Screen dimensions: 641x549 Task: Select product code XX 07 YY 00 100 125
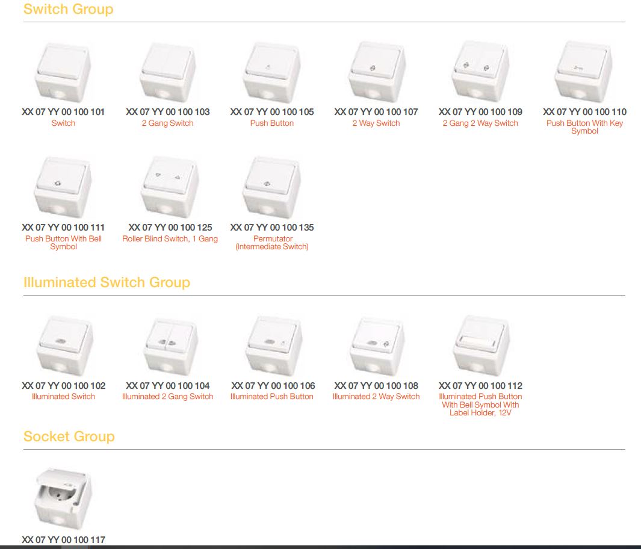(x=170, y=228)
